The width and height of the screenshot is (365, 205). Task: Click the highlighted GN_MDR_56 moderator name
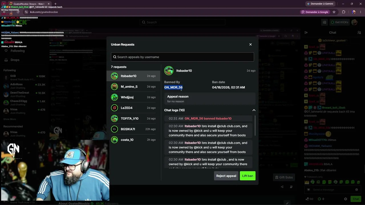click(173, 87)
